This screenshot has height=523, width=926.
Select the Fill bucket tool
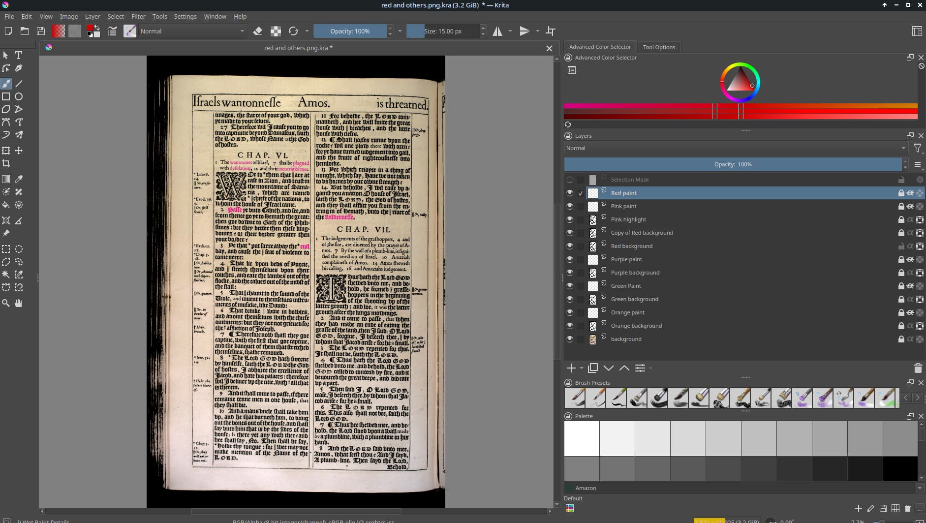pos(6,205)
